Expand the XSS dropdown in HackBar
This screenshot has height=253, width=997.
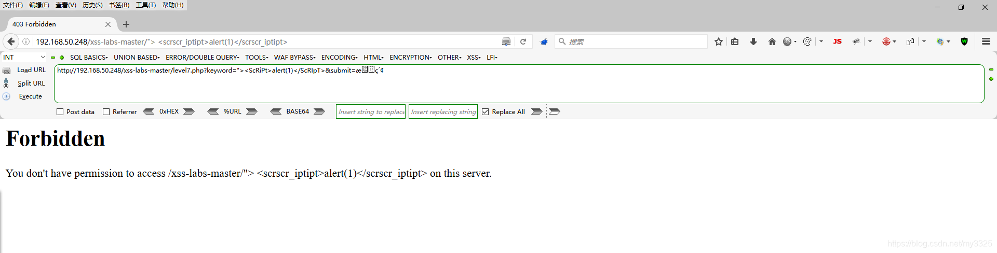pos(474,57)
